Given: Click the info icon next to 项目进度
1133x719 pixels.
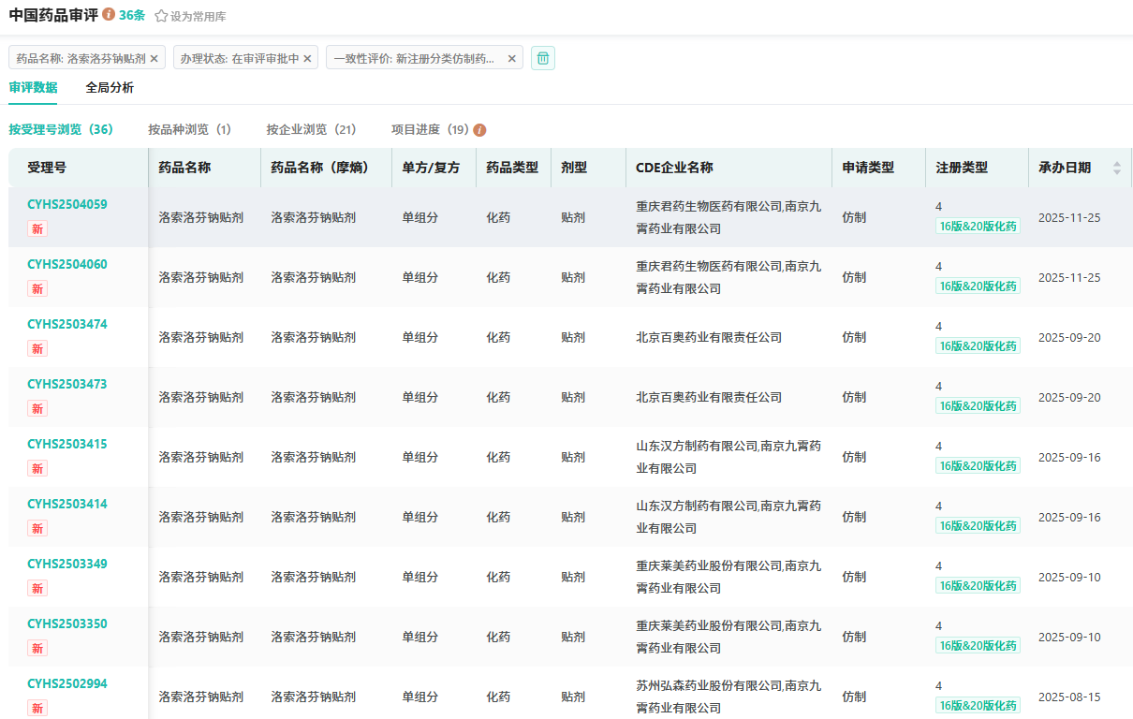Looking at the screenshot, I should coord(479,130).
